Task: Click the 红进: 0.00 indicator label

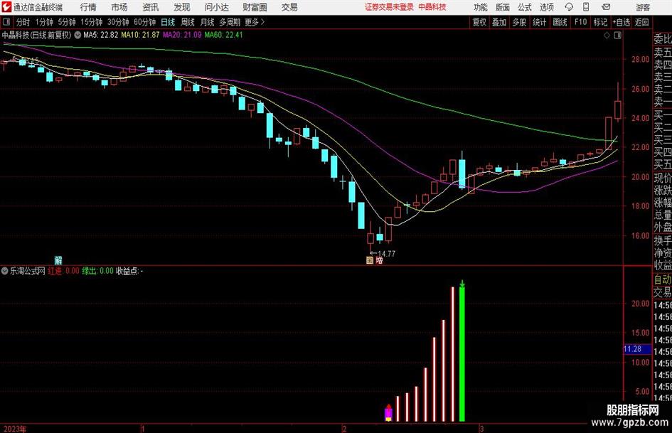Action: coord(63,271)
